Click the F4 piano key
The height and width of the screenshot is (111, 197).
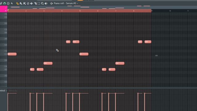(4, 51)
